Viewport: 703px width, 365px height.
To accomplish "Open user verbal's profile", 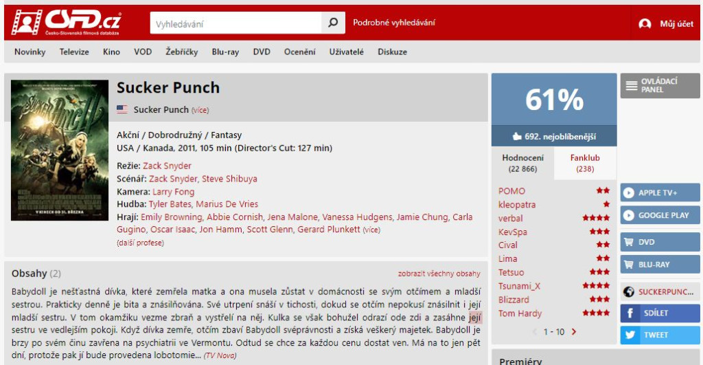I will tap(511, 218).
